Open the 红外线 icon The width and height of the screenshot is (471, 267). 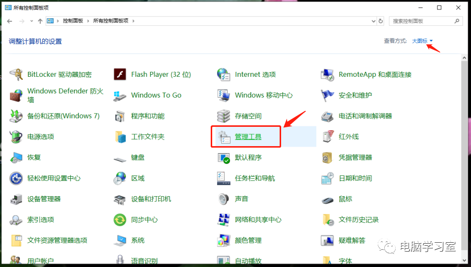click(x=327, y=137)
